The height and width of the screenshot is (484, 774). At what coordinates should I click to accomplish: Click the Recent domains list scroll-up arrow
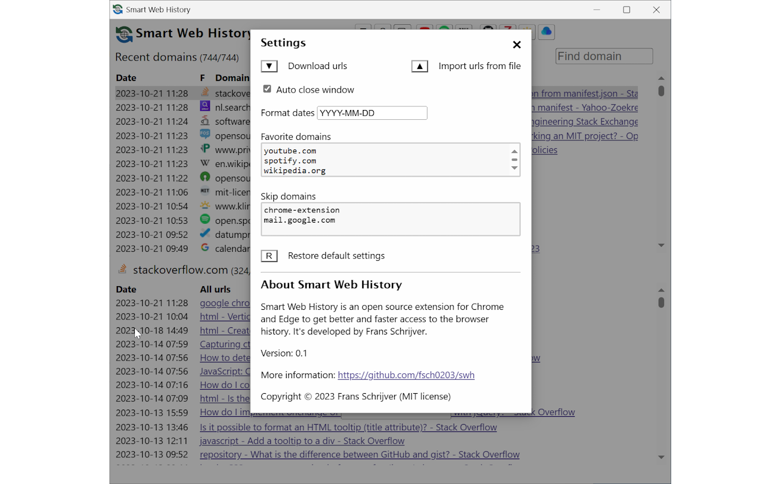(x=661, y=78)
